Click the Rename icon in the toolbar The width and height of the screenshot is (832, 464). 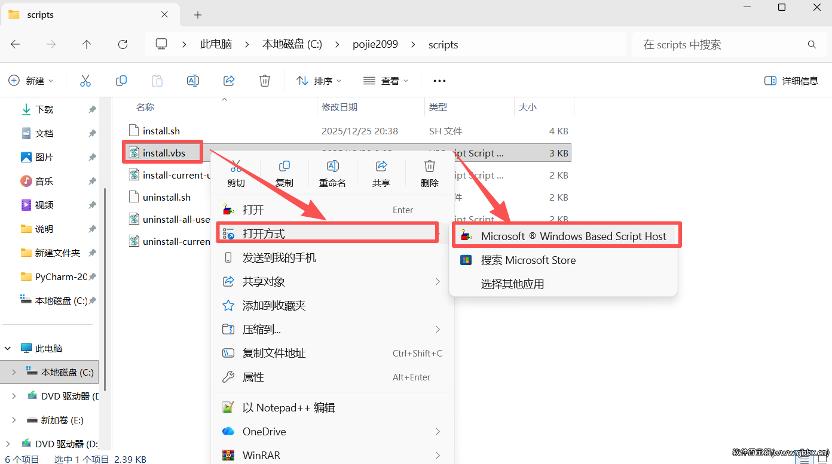[x=193, y=81]
